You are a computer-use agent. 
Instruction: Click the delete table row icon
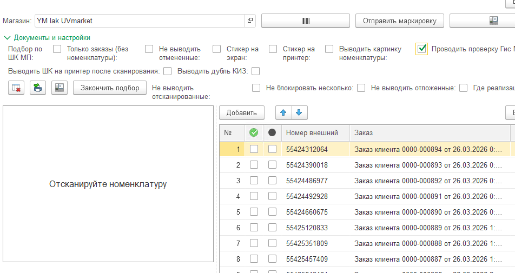click(16, 88)
